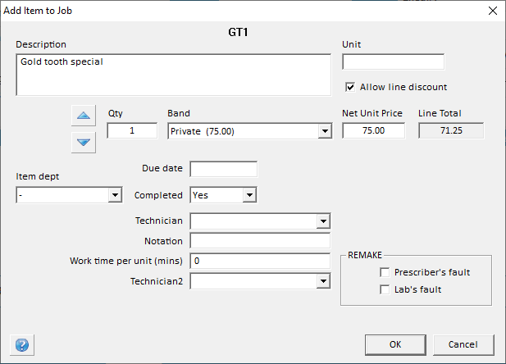506x364 pixels.
Task: Click the blue down arrow button
Action: coord(84,142)
